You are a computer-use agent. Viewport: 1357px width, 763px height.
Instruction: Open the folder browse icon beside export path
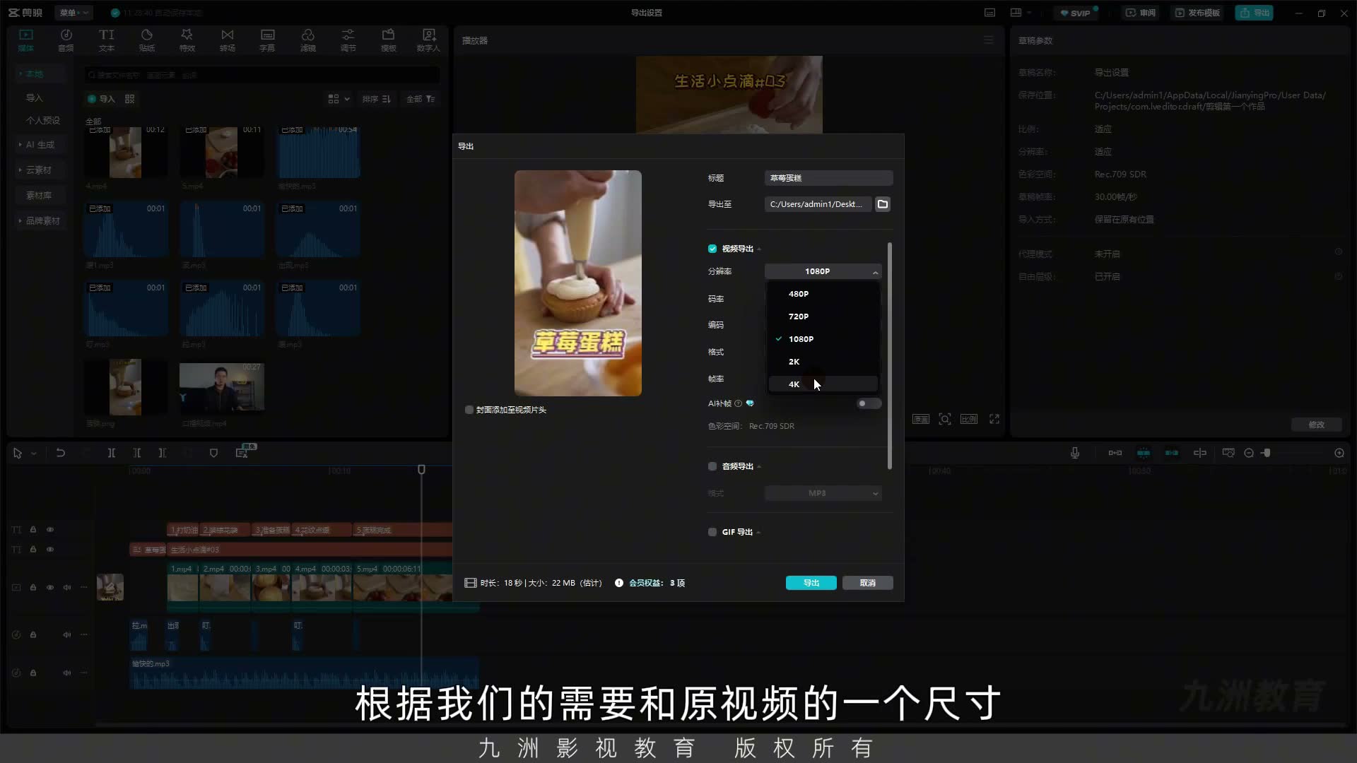click(883, 204)
